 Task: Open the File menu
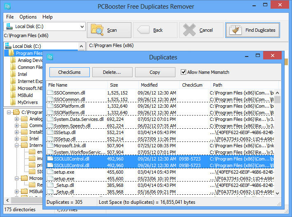(x=10, y=17)
